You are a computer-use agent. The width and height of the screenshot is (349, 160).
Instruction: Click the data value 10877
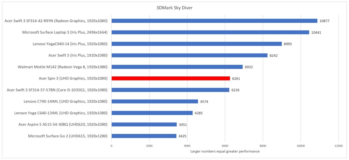324,21
